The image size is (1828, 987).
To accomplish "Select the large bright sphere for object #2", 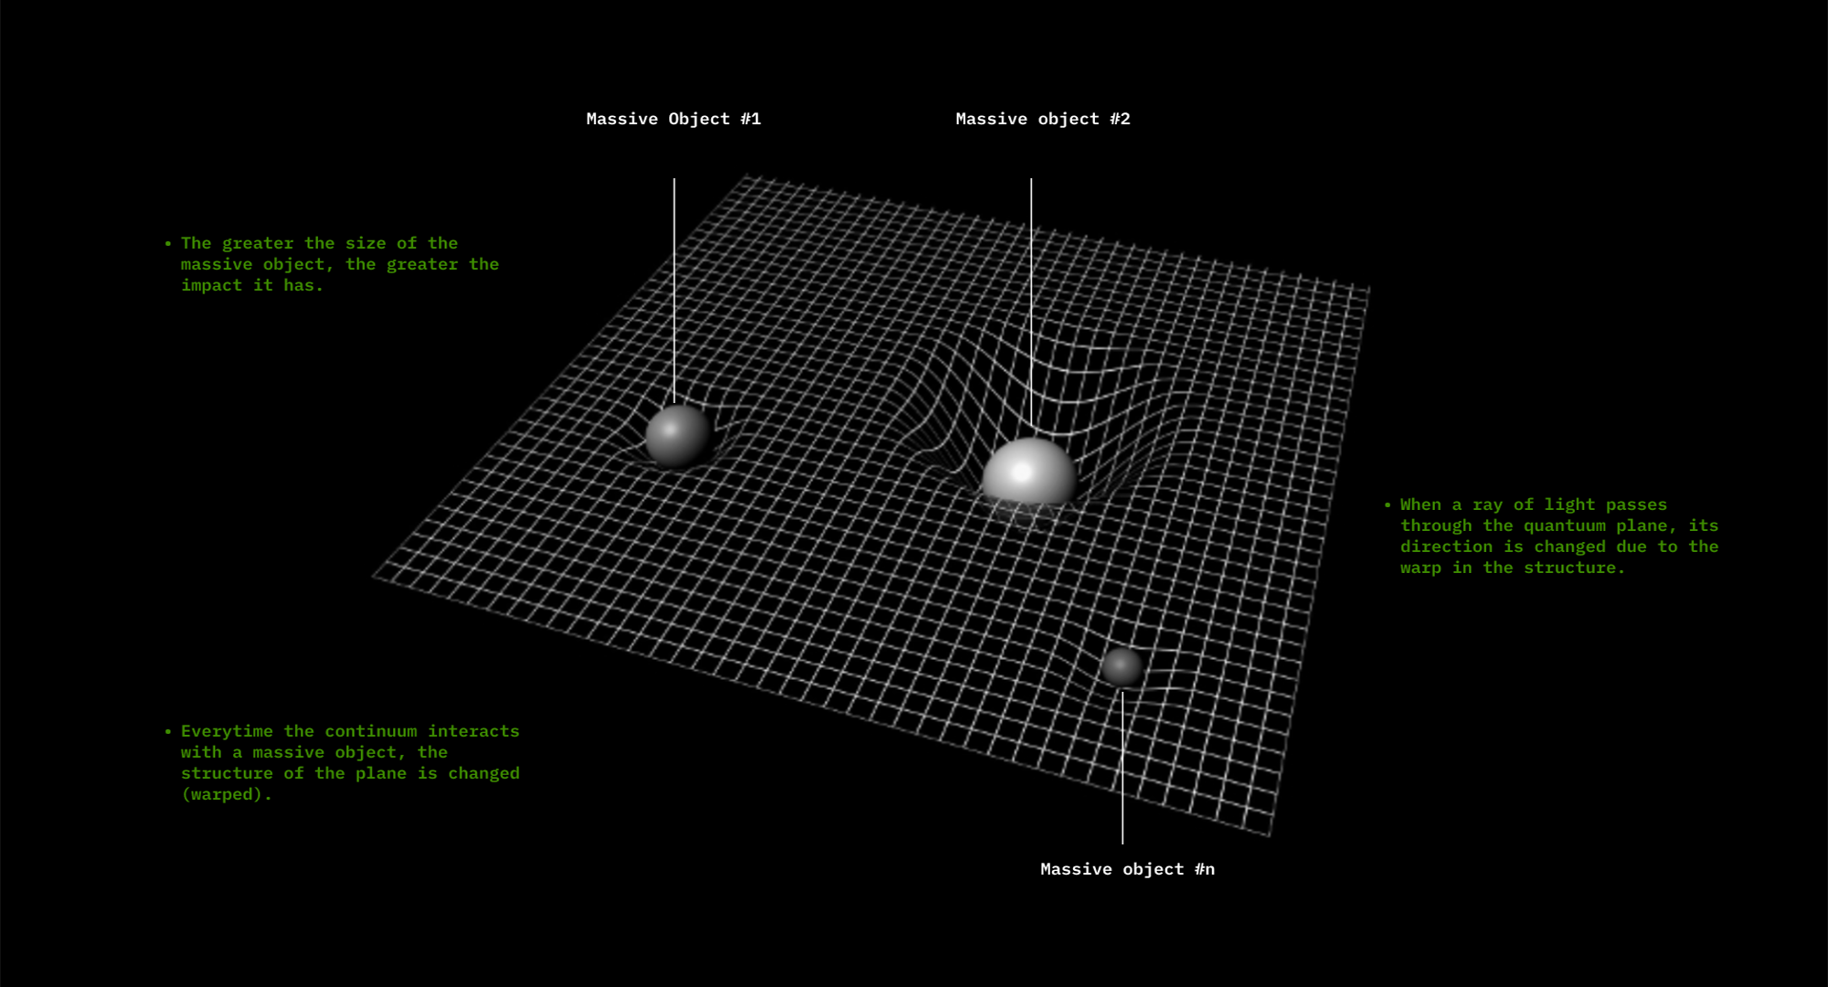I will [1029, 472].
